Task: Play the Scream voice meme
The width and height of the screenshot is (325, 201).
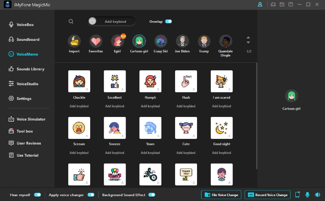Action: click(79, 128)
